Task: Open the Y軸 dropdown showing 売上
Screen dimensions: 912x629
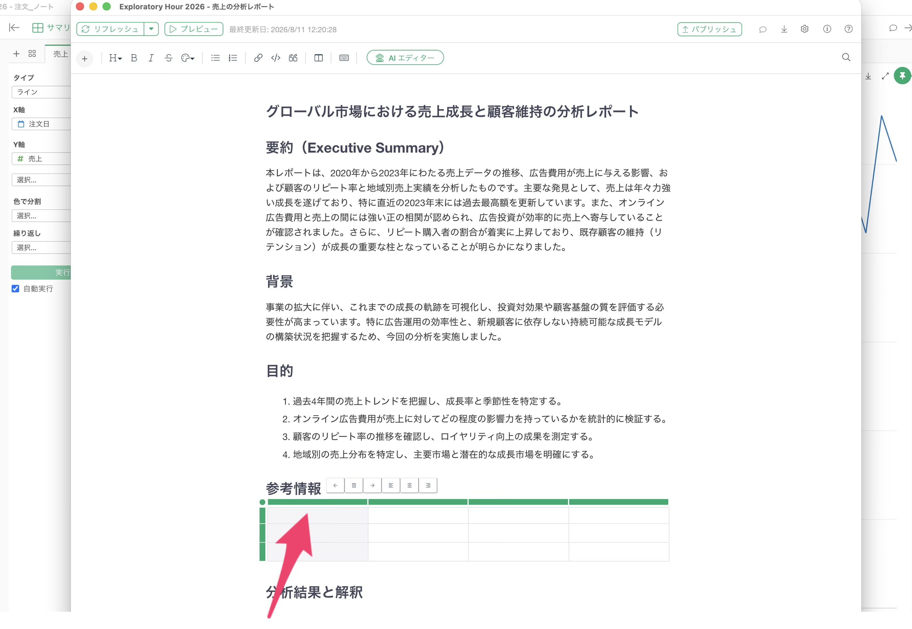Action: click(x=41, y=159)
